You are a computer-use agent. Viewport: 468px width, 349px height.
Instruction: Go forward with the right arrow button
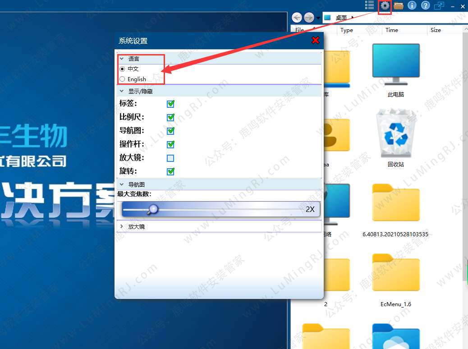(x=309, y=18)
